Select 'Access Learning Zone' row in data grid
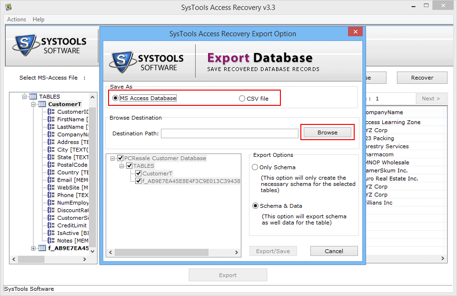The image size is (457, 296). (x=407, y=122)
